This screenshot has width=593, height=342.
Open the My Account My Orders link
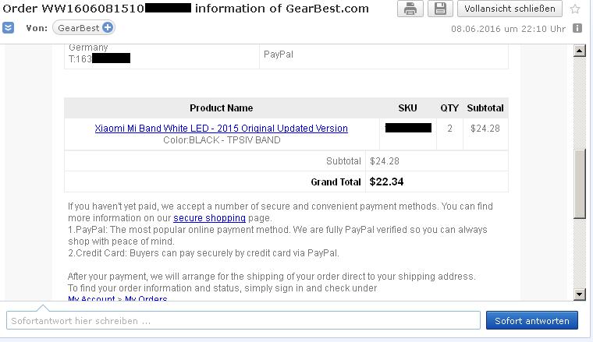[117, 299]
